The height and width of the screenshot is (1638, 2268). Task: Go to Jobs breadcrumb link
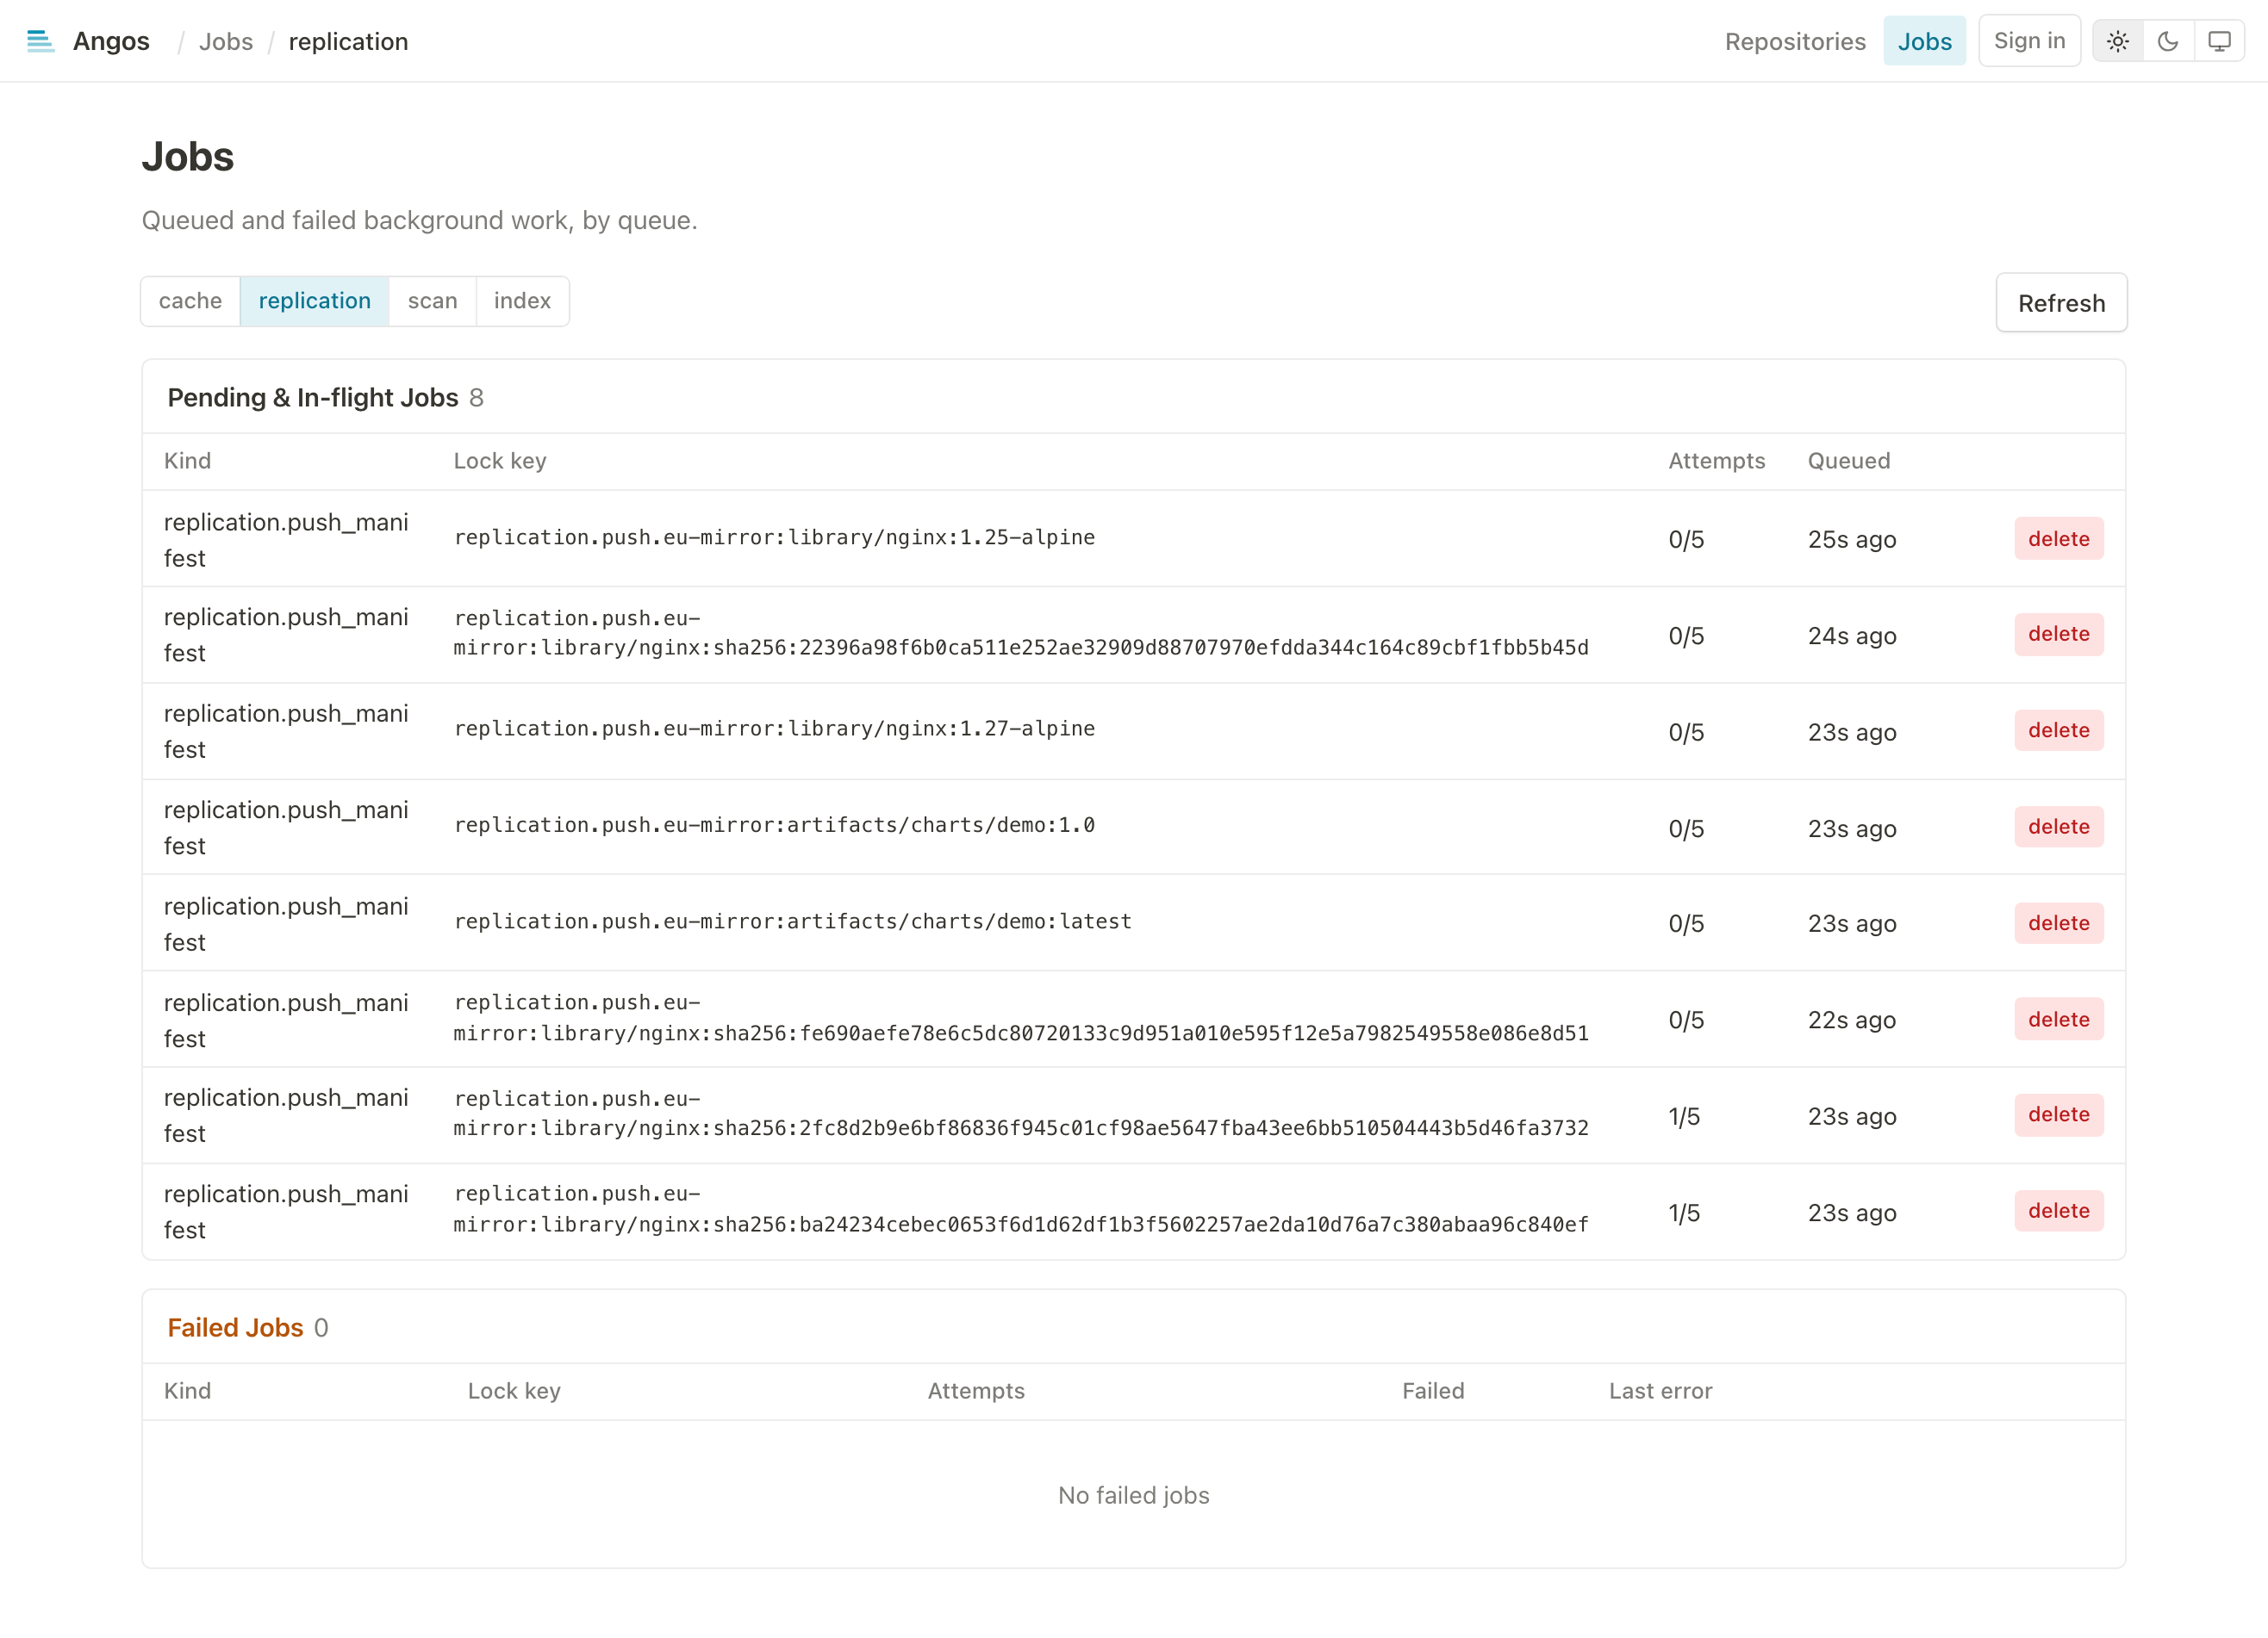coord(226,41)
